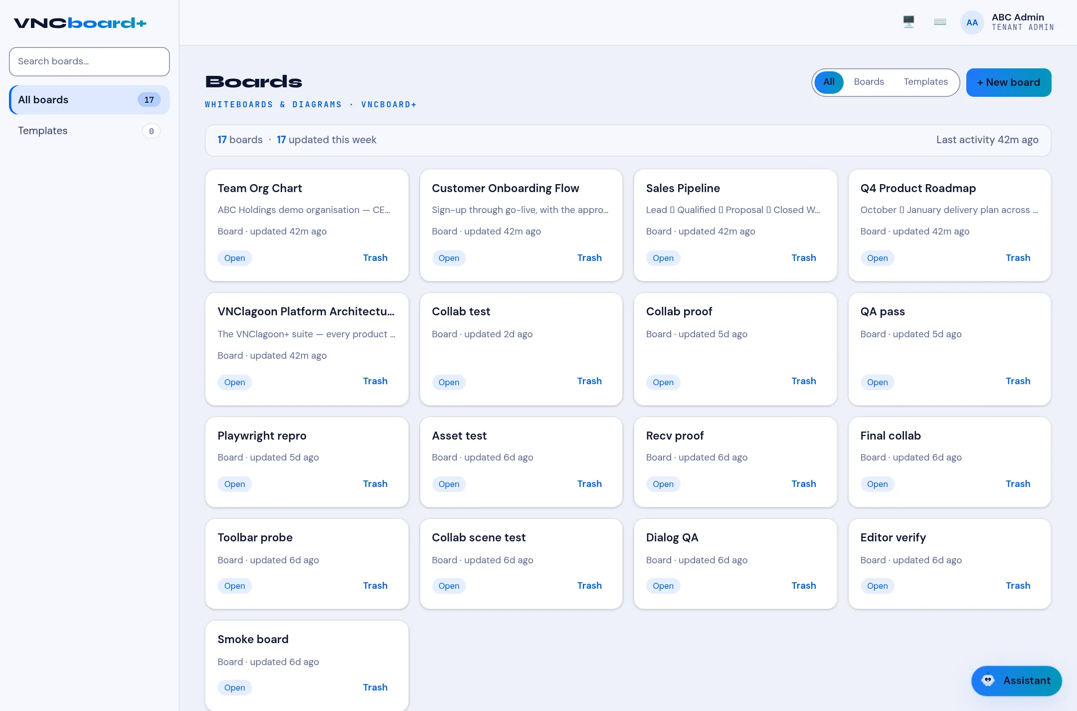Open the Smoke board
Image resolution: width=1077 pixels, height=711 pixels.
tap(234, 688)
